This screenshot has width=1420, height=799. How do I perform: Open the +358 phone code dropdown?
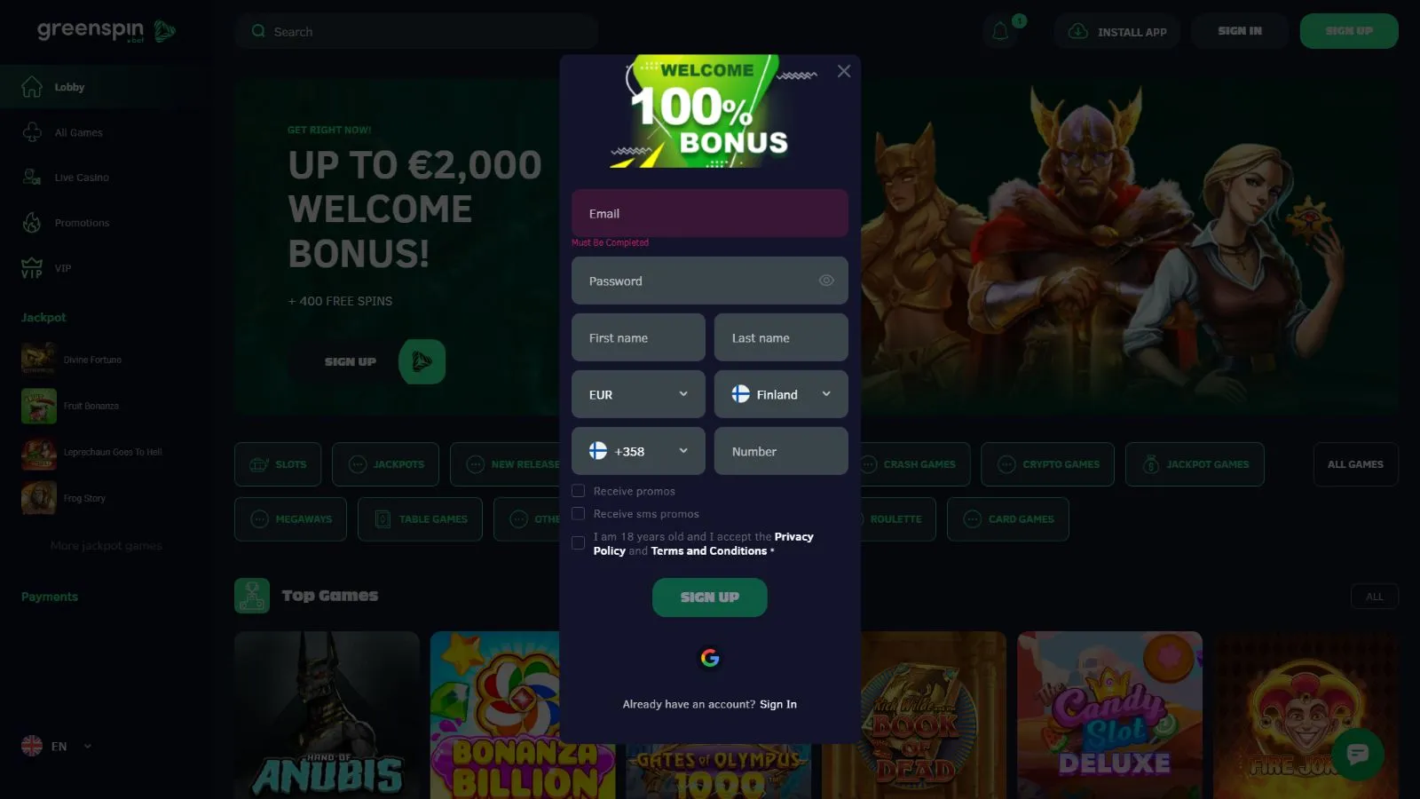point(638,451)
